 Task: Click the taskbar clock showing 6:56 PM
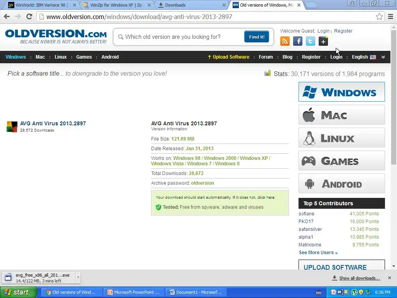[383, 293]
